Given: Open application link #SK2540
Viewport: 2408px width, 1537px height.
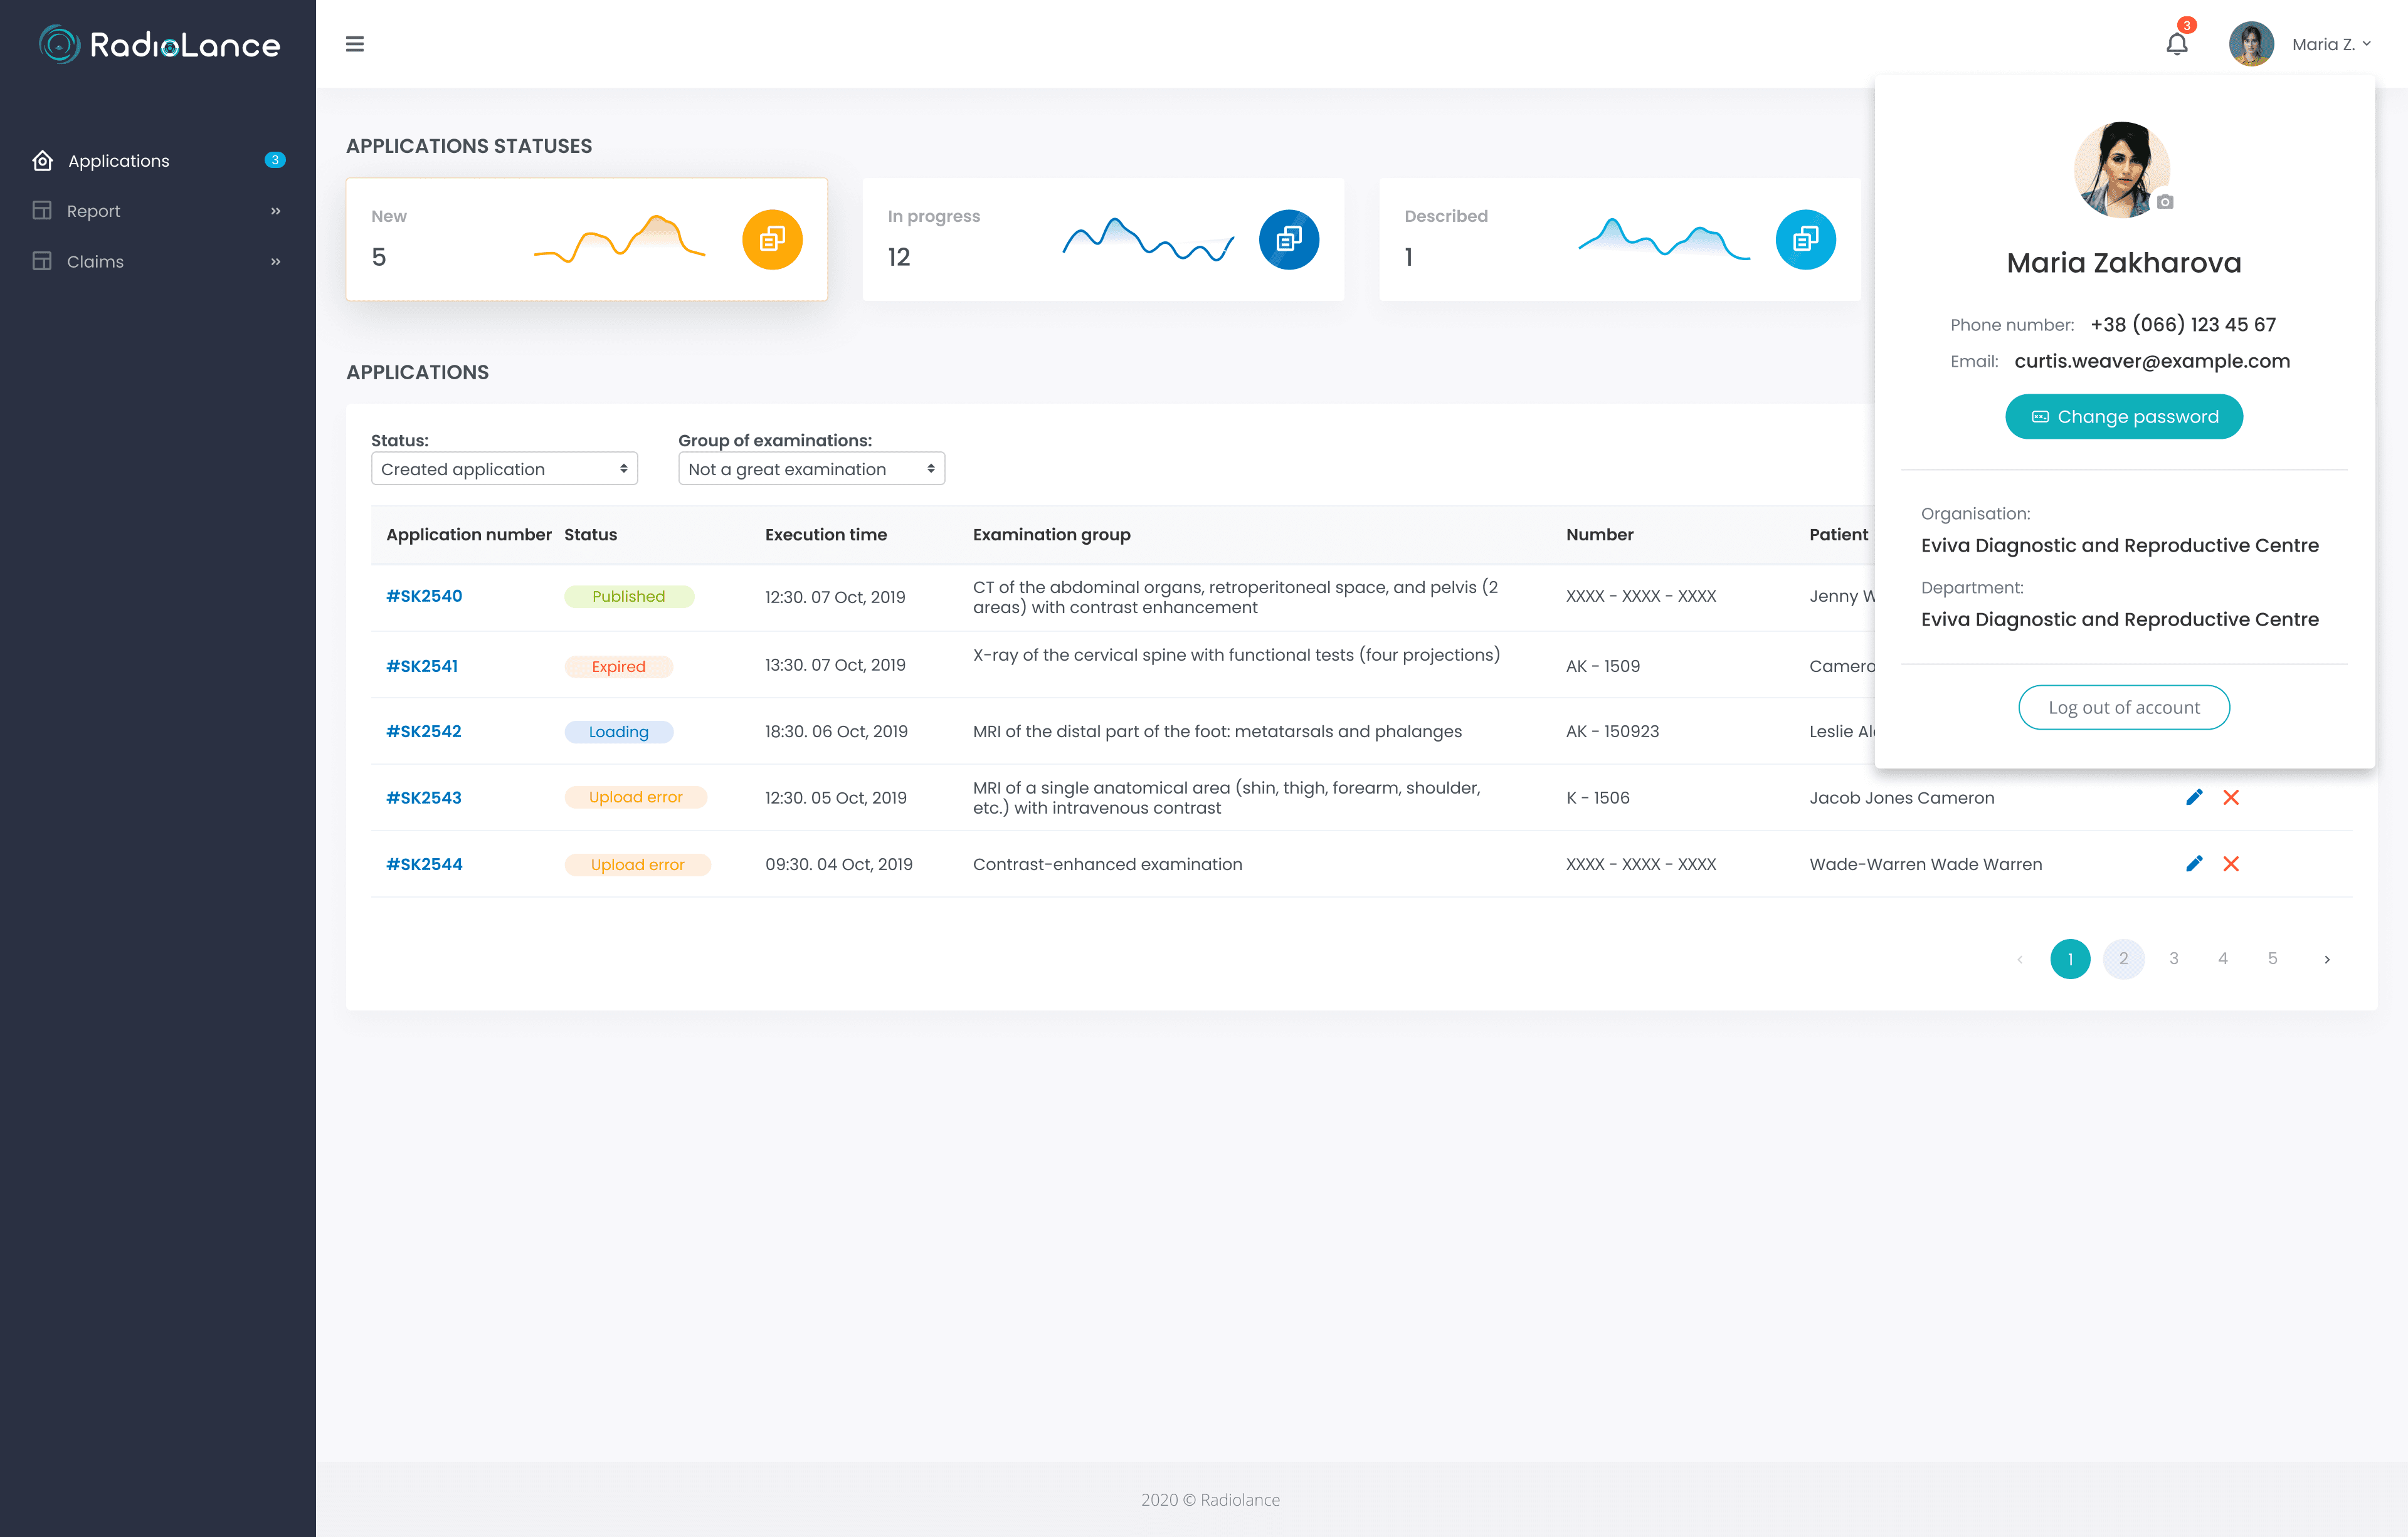Looking at the screenshot, I should tap(424, 597).
